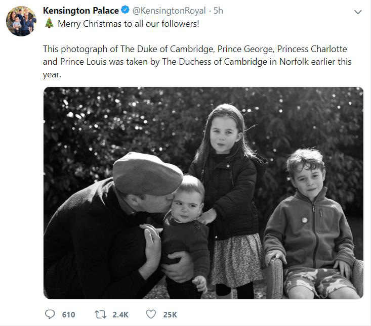Click the 25K likes count
371x326 pixels.
170,315
